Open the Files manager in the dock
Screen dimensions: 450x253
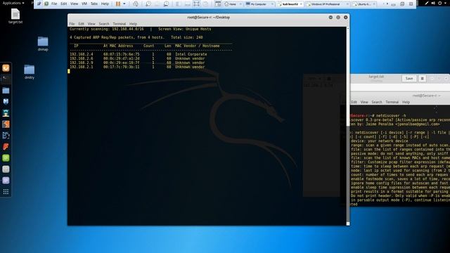pos(6,91)
